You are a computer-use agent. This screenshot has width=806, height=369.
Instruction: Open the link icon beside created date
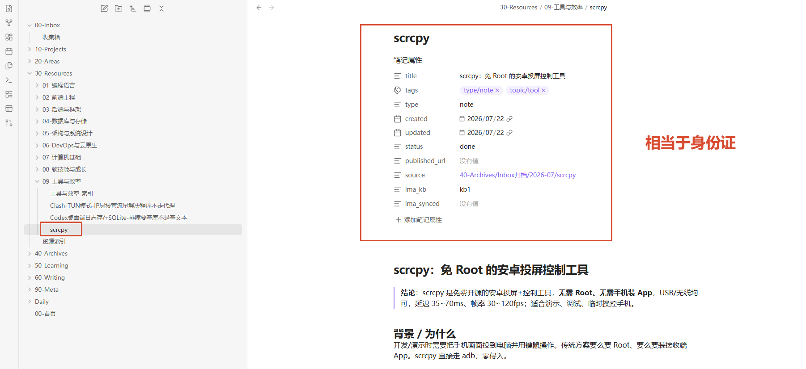pos(509,119)
